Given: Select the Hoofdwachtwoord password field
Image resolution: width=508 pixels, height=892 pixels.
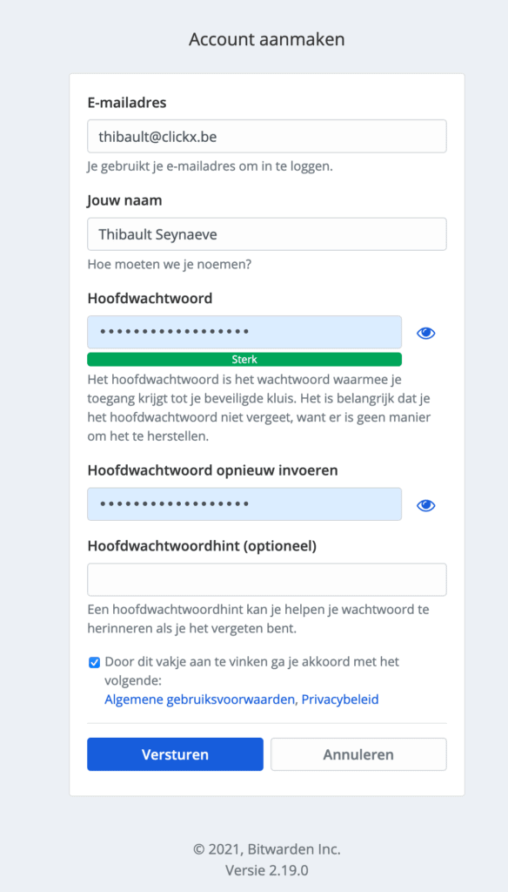Looking at the screenshot, I should (x=244, y=332).
